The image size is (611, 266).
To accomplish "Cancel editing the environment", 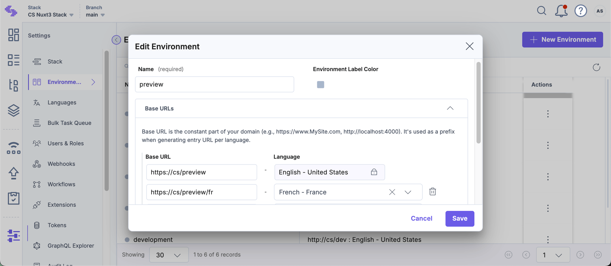I will (x=421, y=219).
